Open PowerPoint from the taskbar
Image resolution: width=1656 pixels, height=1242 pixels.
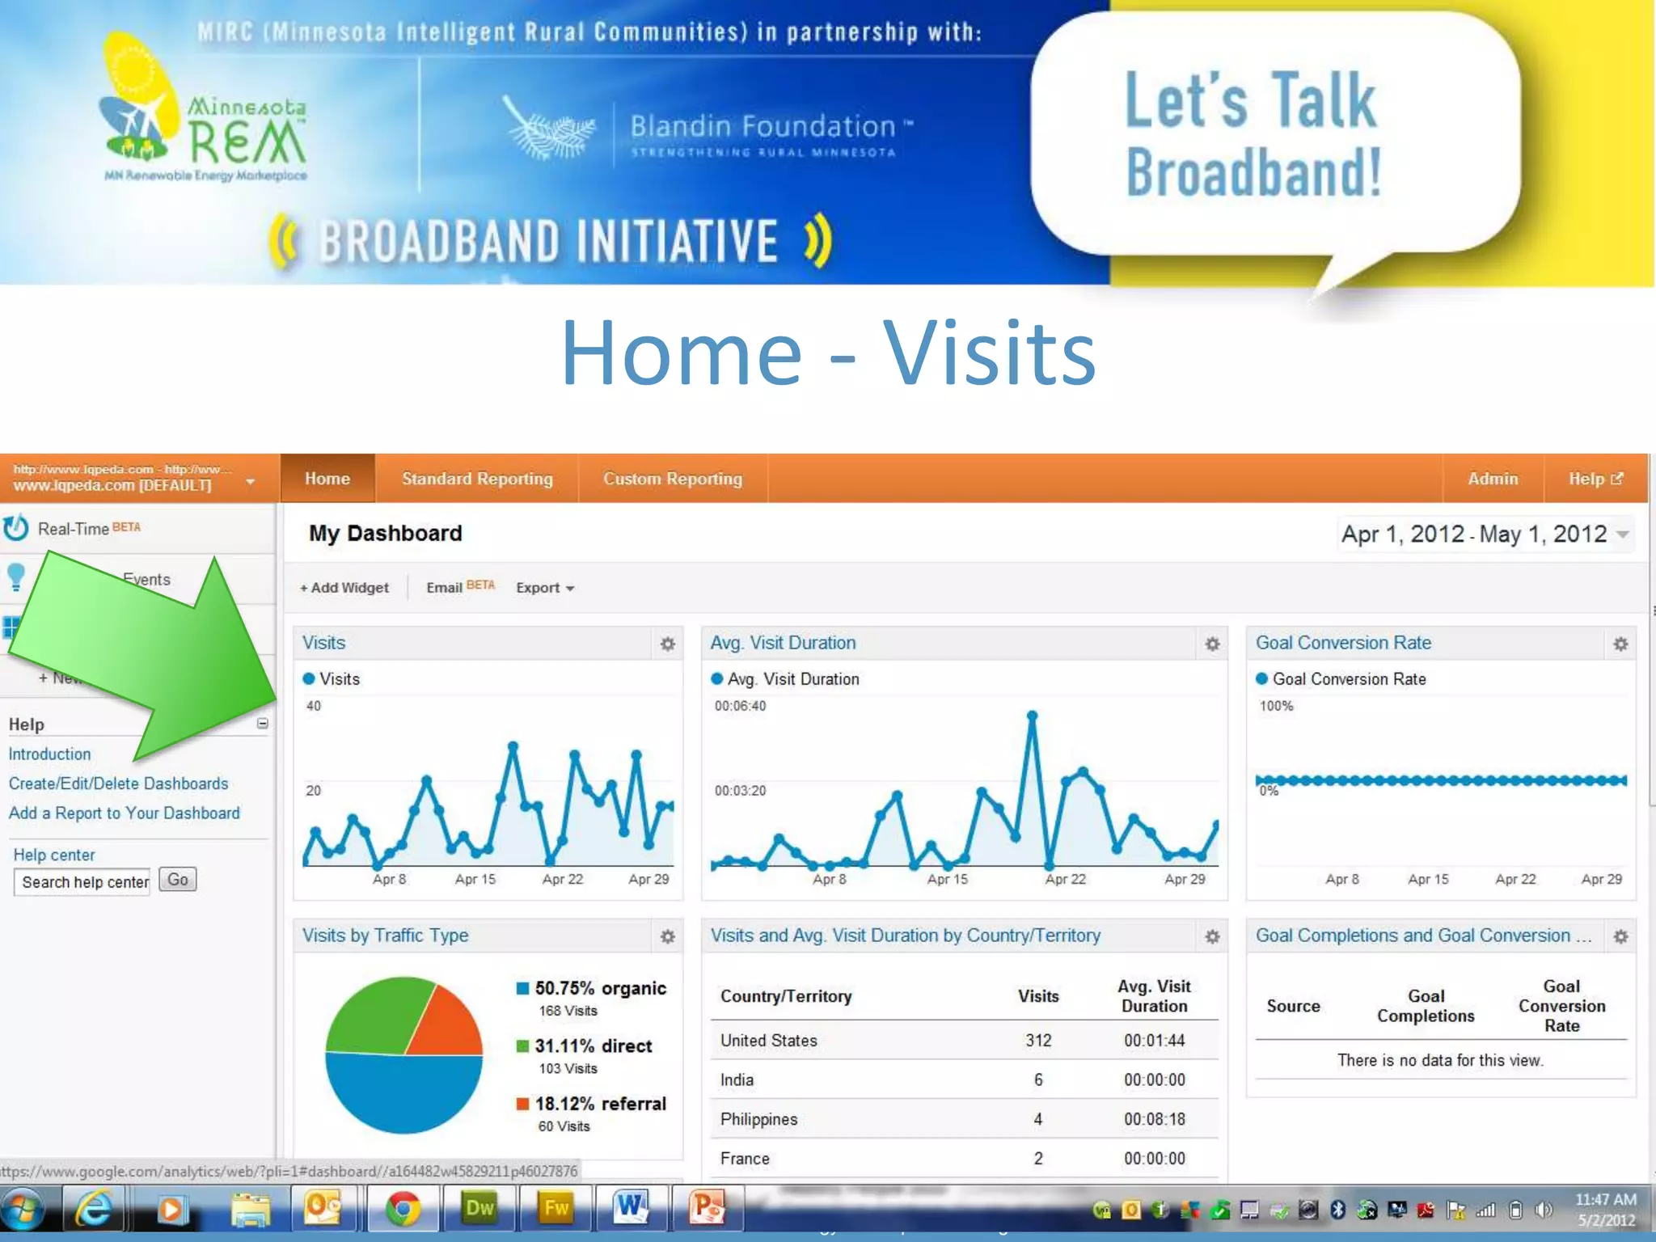(x=707, y=1208)
